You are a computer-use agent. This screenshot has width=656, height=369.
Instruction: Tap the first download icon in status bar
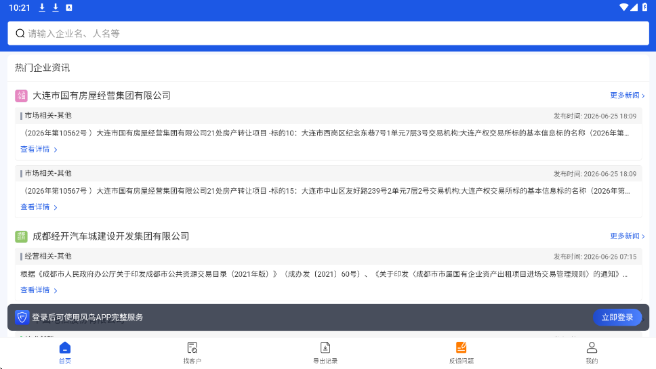pos(42,7)
